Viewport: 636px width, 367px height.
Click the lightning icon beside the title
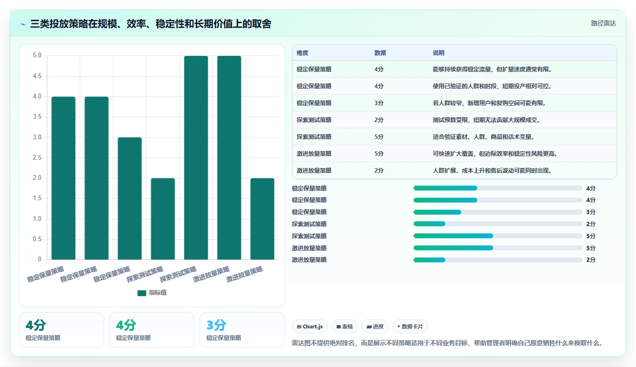pyautogui.click(x=23, y=24)
